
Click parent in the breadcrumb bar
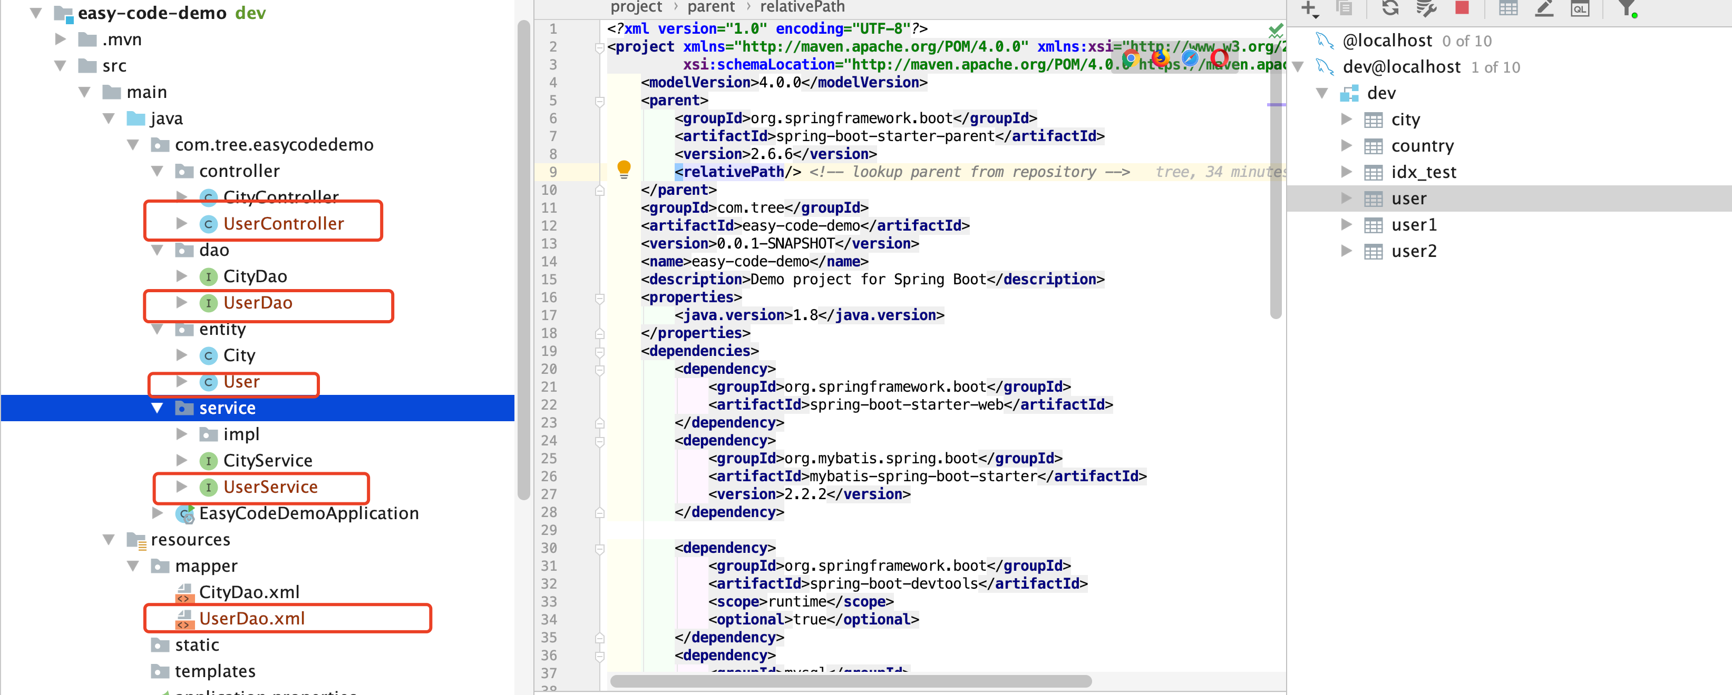click(712, 7)
